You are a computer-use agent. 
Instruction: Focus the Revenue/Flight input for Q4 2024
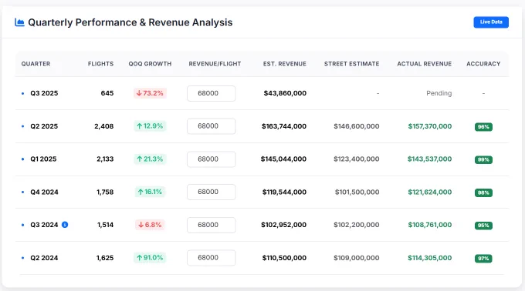pos(212,192)
